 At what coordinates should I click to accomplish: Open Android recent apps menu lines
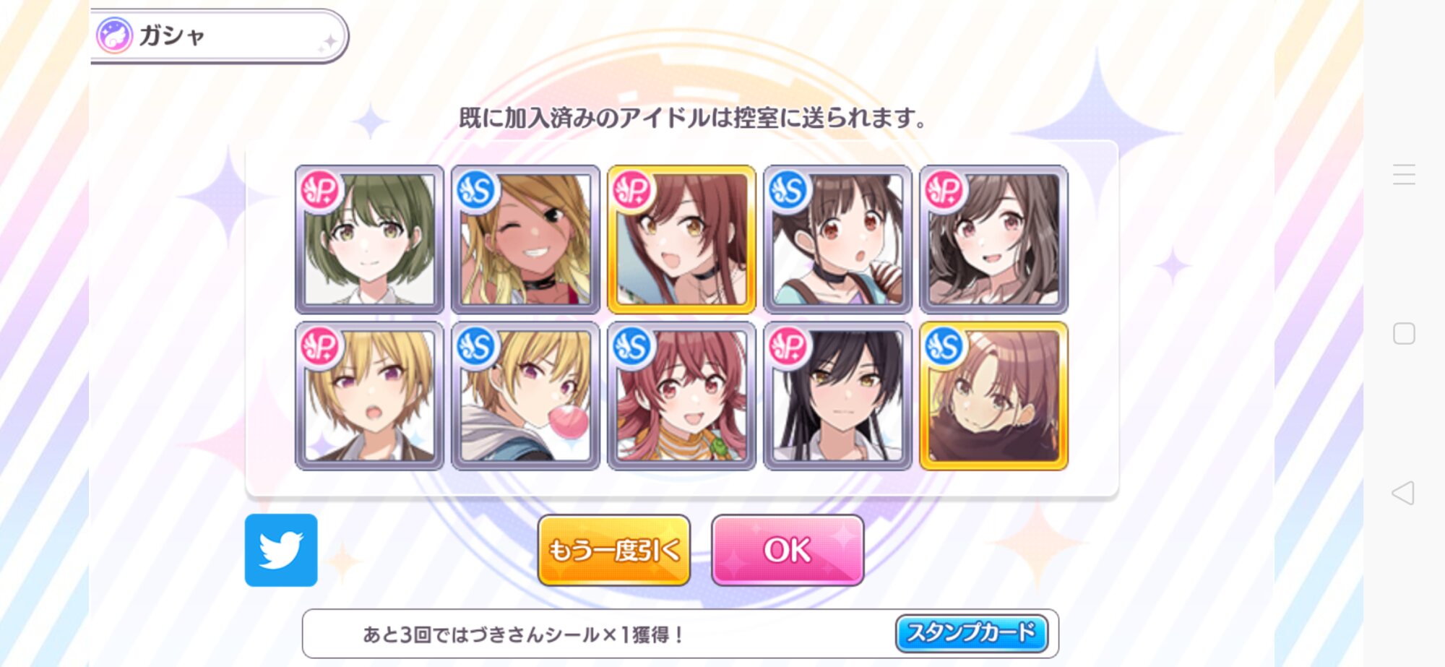(1404, 174)
